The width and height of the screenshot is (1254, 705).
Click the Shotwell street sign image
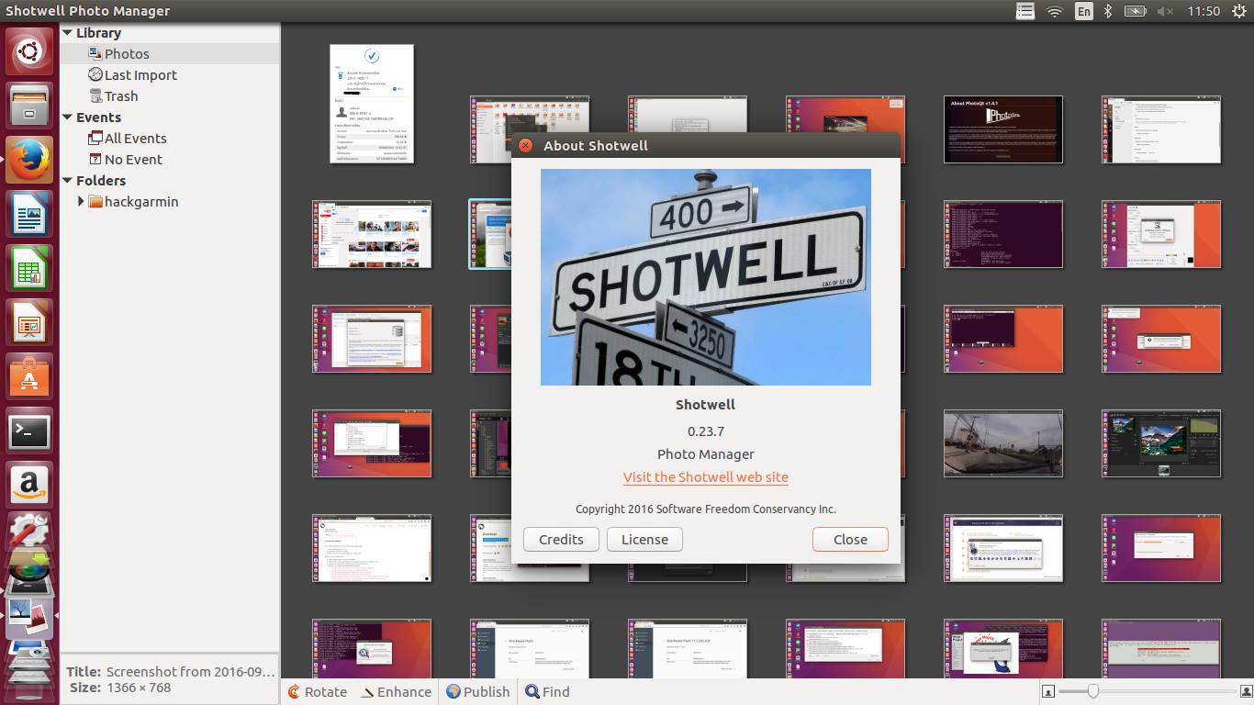point(706,277)
